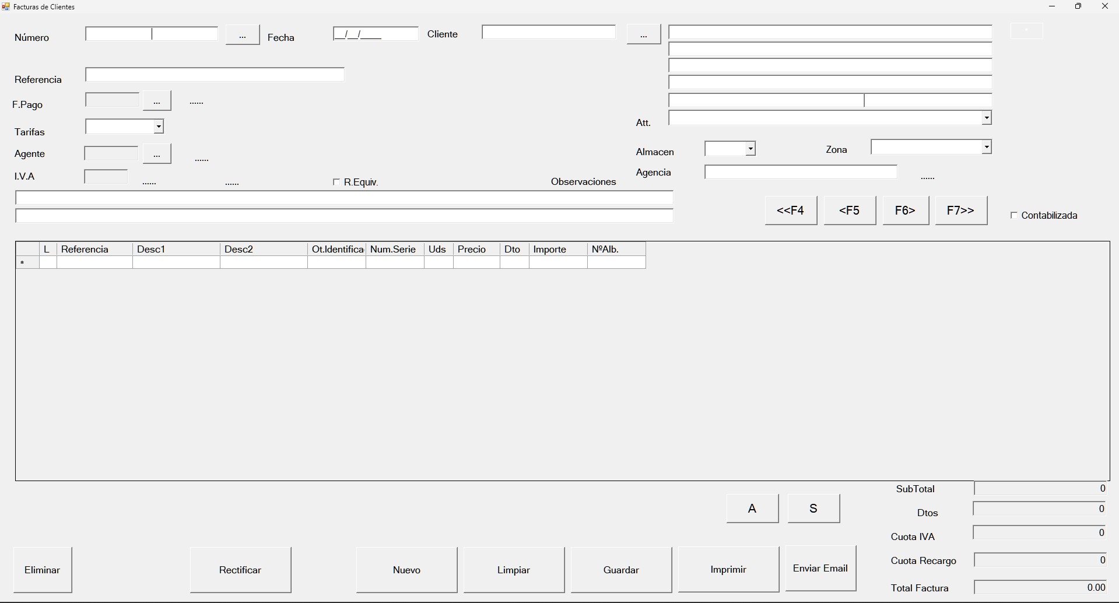This screenshot has width=1119, height=603.
Task: Enable the Contabilizada checkbox
Action: pos(1013,215)
